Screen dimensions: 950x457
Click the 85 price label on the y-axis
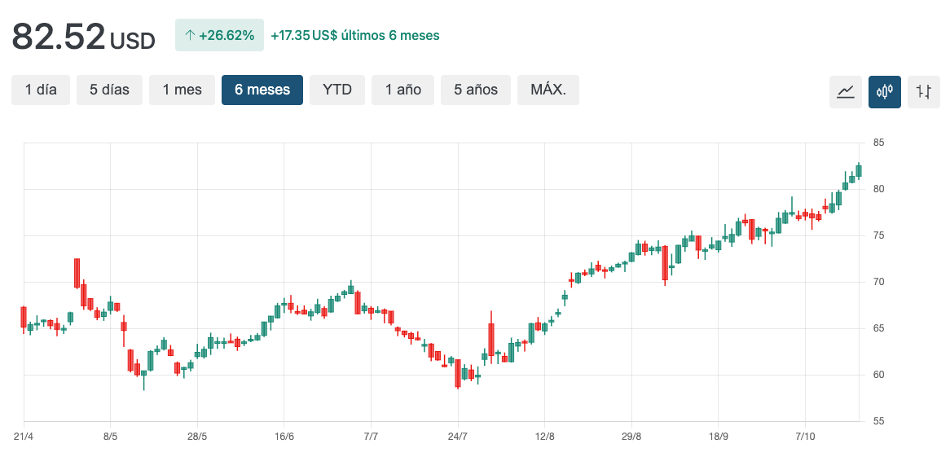[x=878, y=143]
